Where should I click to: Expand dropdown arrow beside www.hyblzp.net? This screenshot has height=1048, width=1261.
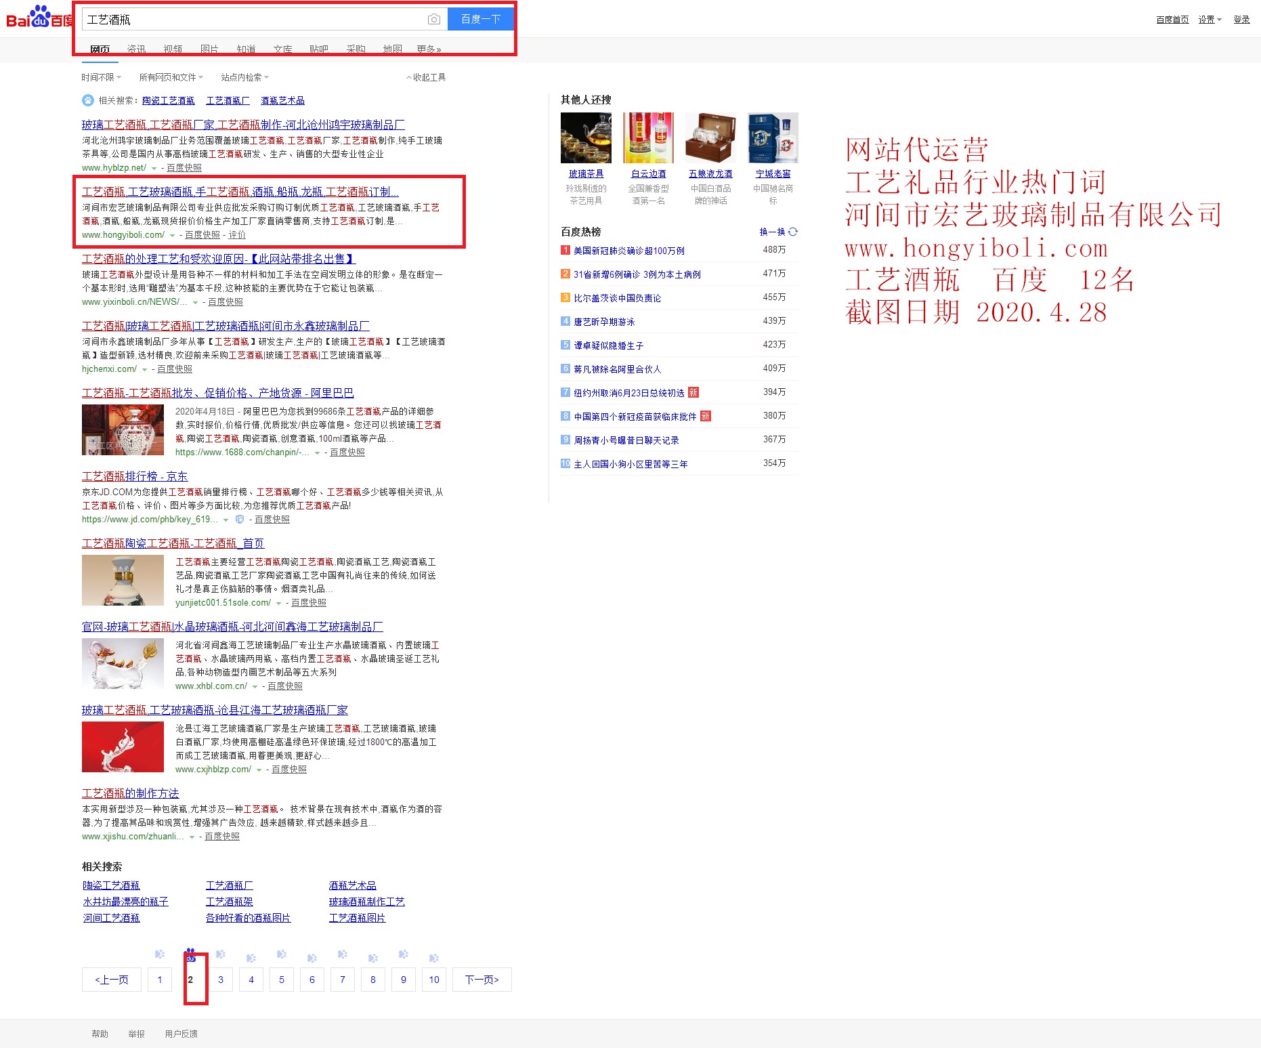154,169
